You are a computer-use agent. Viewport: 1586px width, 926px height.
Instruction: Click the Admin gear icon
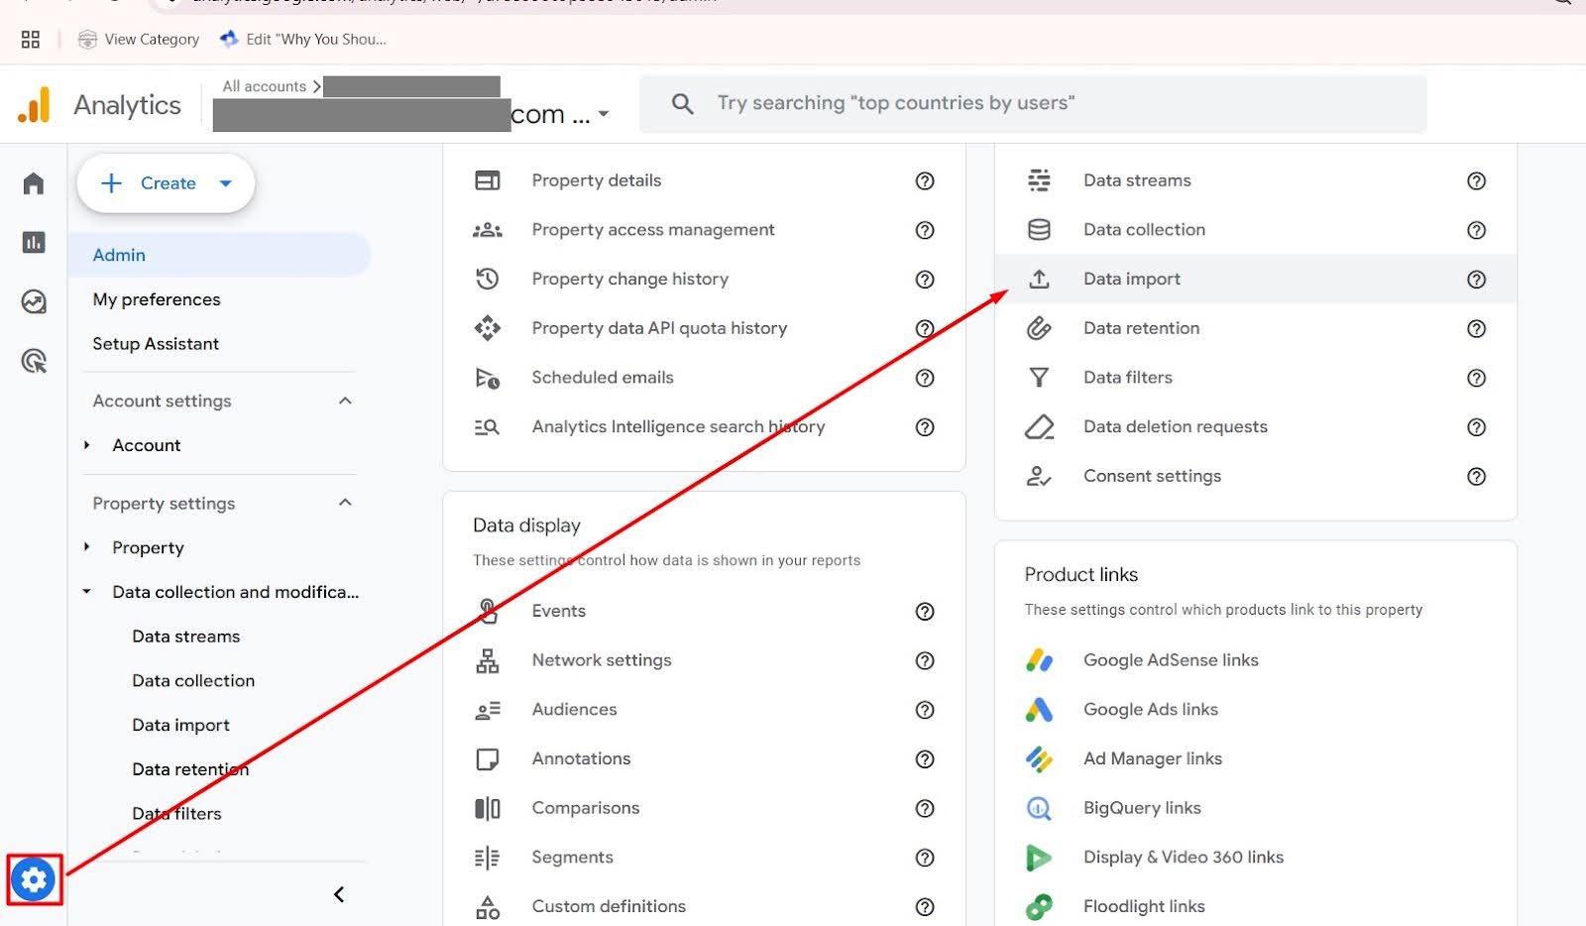[34, 879]
